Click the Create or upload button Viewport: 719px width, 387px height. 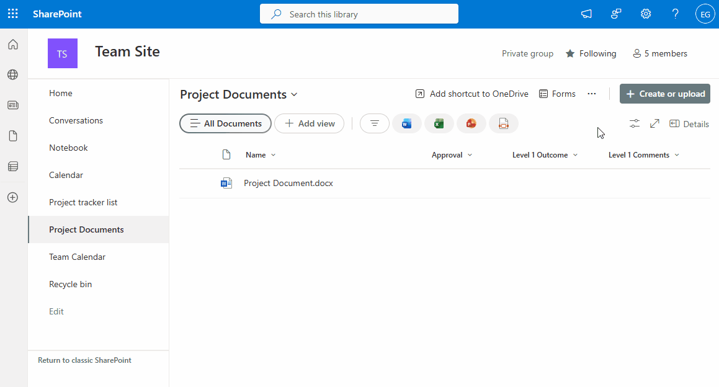tap(664, 94)
